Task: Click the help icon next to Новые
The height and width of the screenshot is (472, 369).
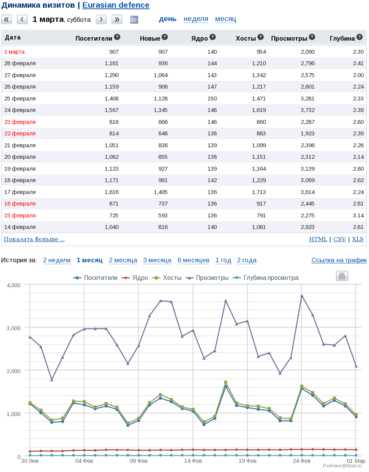Action: [165, 37]
